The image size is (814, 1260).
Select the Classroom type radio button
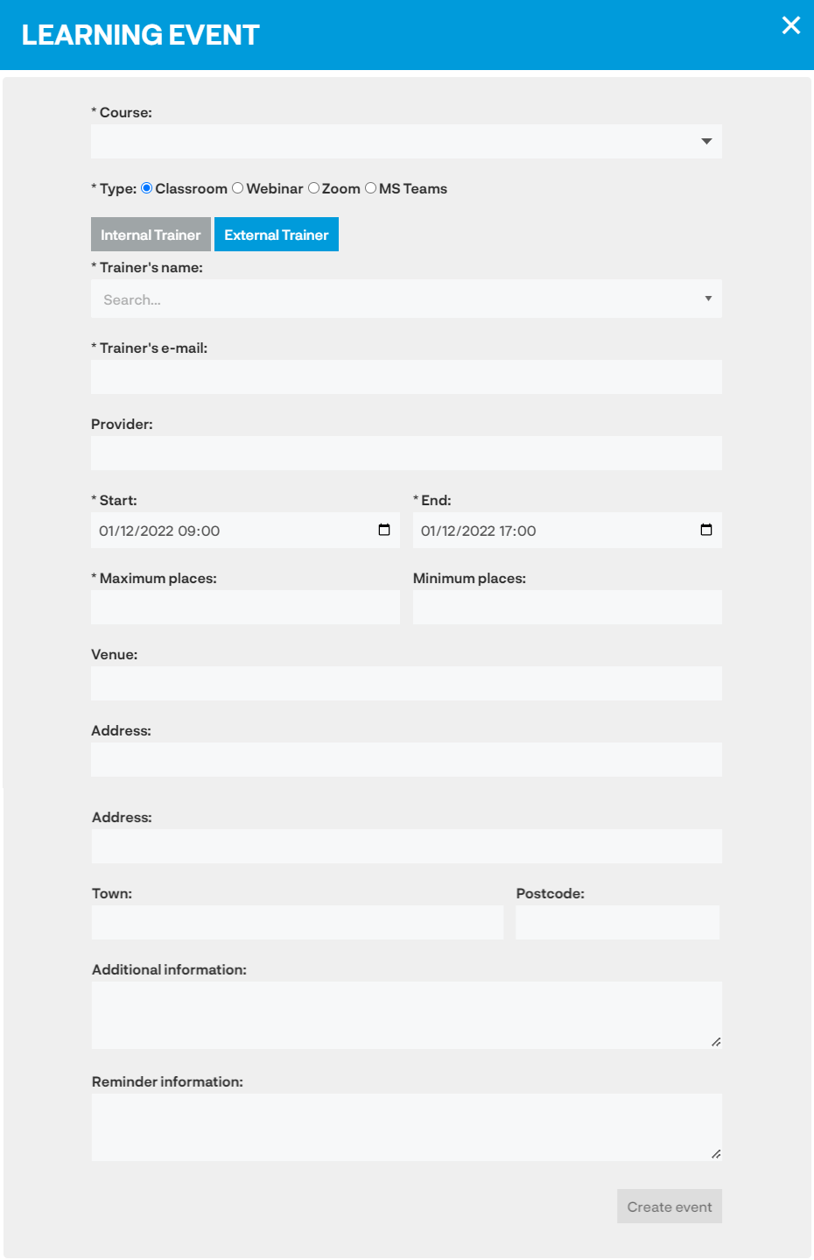(147, 188)
